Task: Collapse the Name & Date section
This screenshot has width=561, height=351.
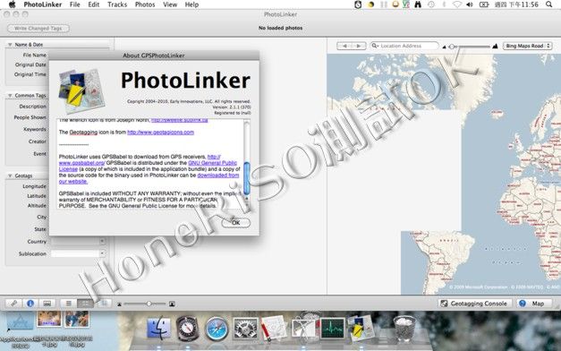Action: coord(10,45)
